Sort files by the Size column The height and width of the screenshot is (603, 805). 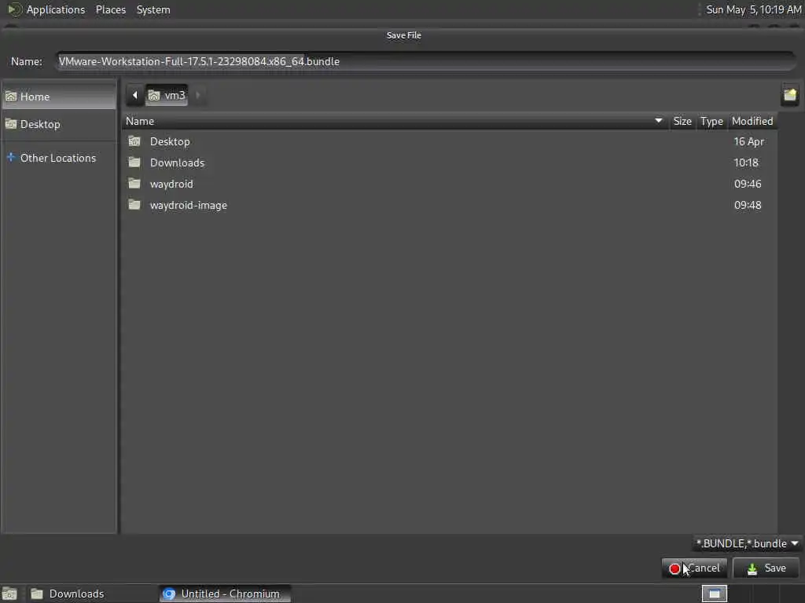point(682,121)
